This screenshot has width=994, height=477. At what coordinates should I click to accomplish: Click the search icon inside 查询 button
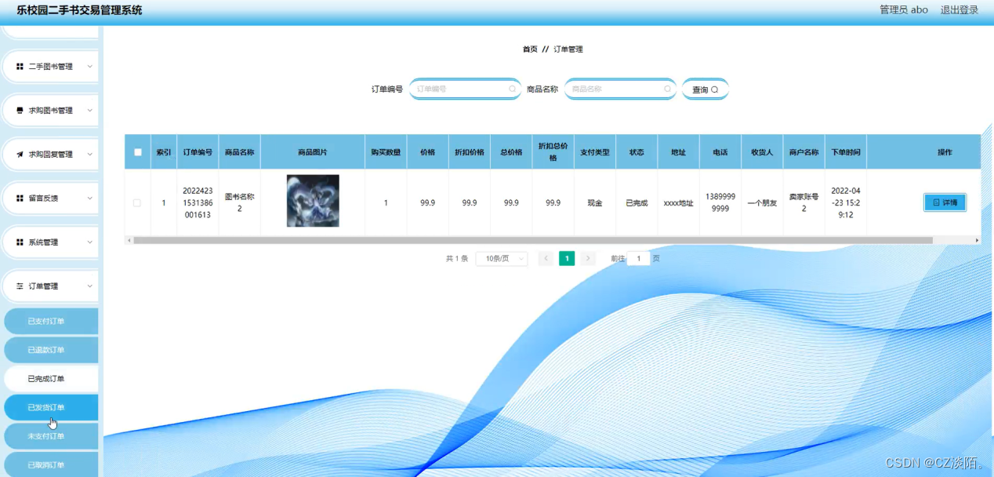(714, 90)
